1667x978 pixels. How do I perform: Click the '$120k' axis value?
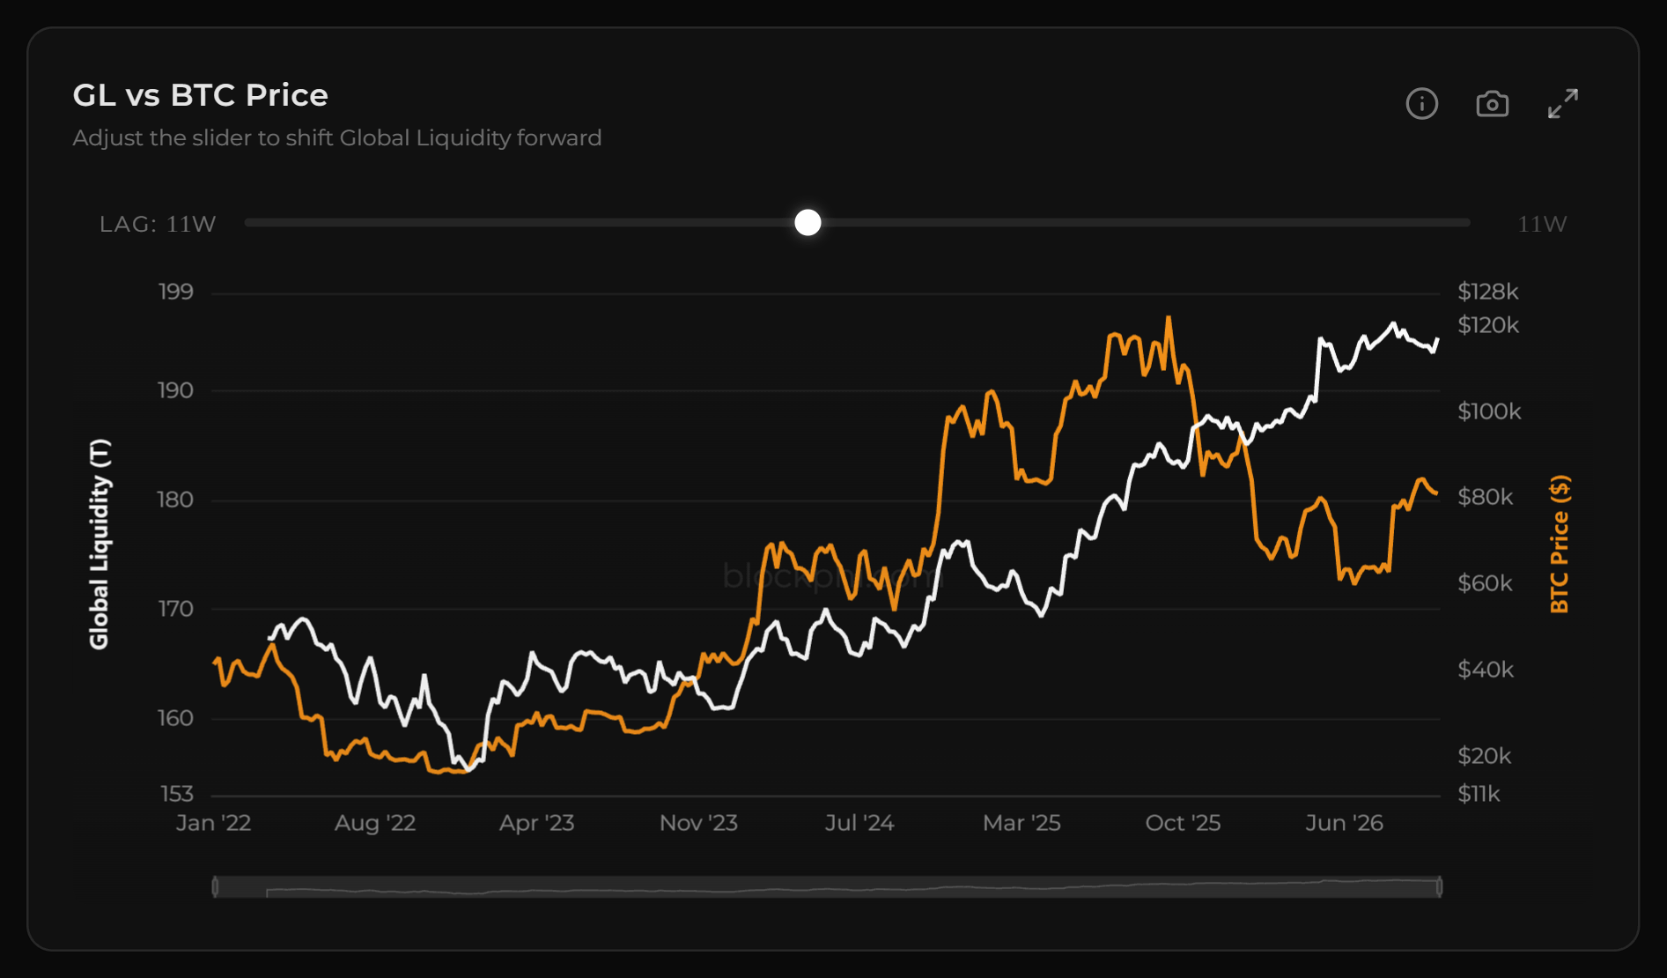[x=1488, y=325]
